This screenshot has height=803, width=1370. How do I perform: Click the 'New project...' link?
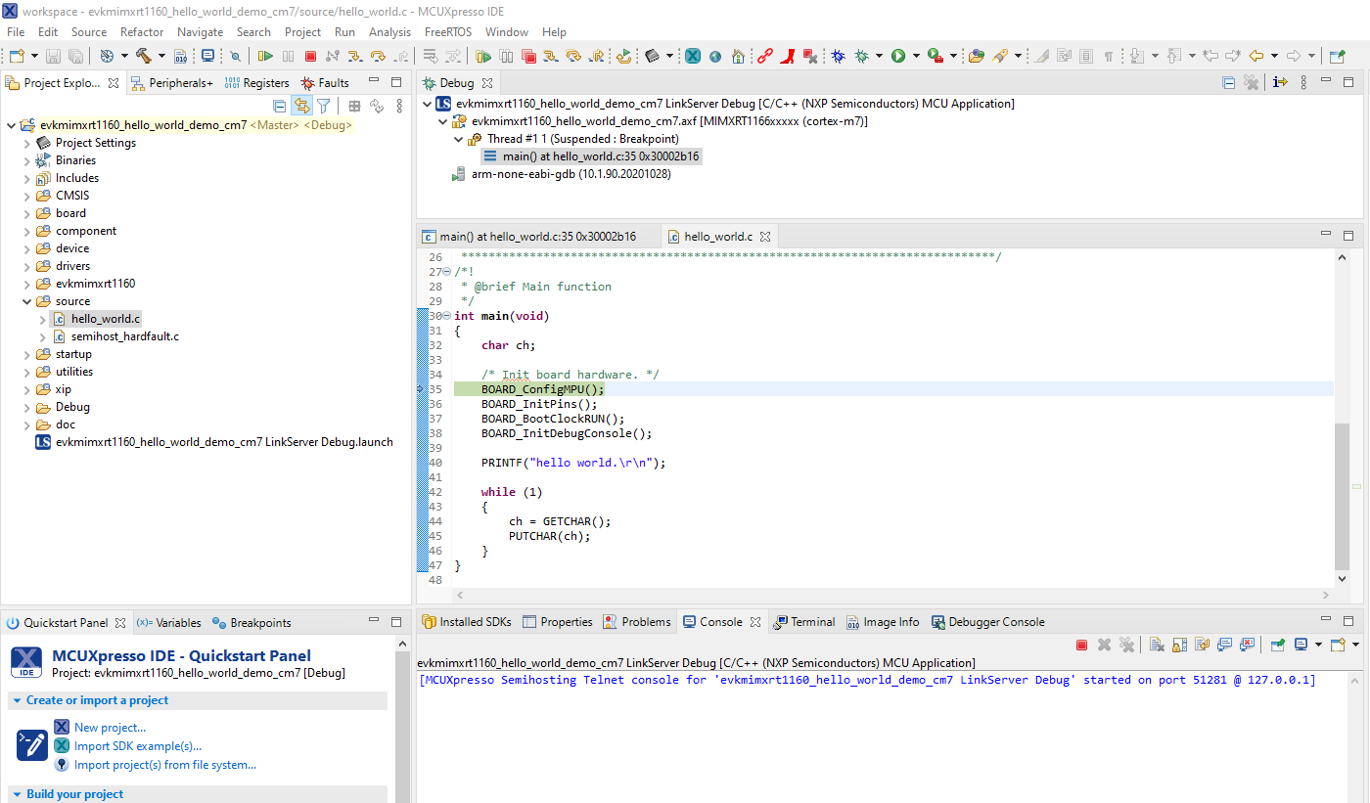point(110,728)
